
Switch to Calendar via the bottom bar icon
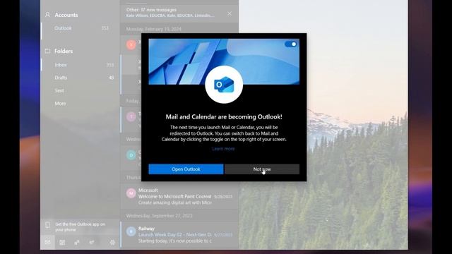pyautogui.click(x=62, y=243)
